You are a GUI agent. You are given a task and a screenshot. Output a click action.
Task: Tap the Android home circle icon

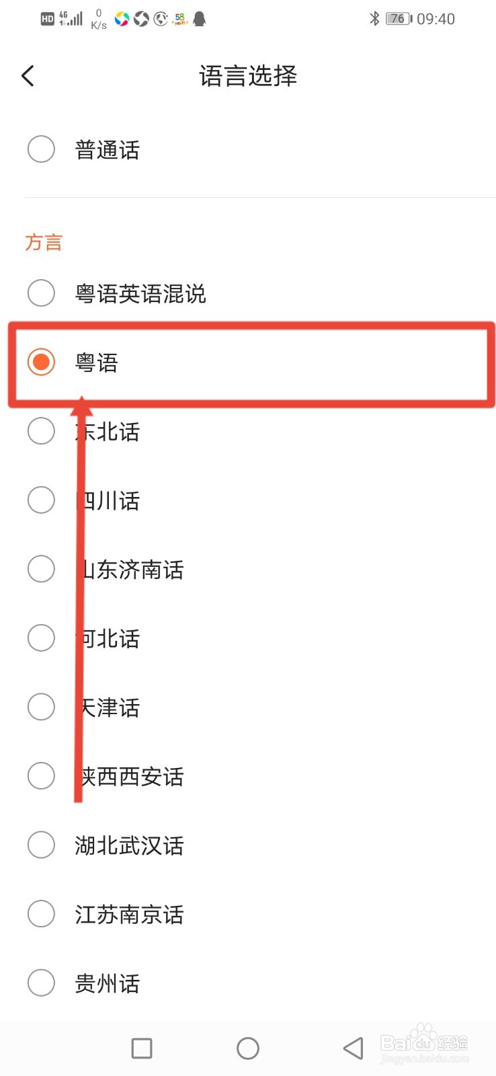pyautogui.click(x=248, y=1048)
